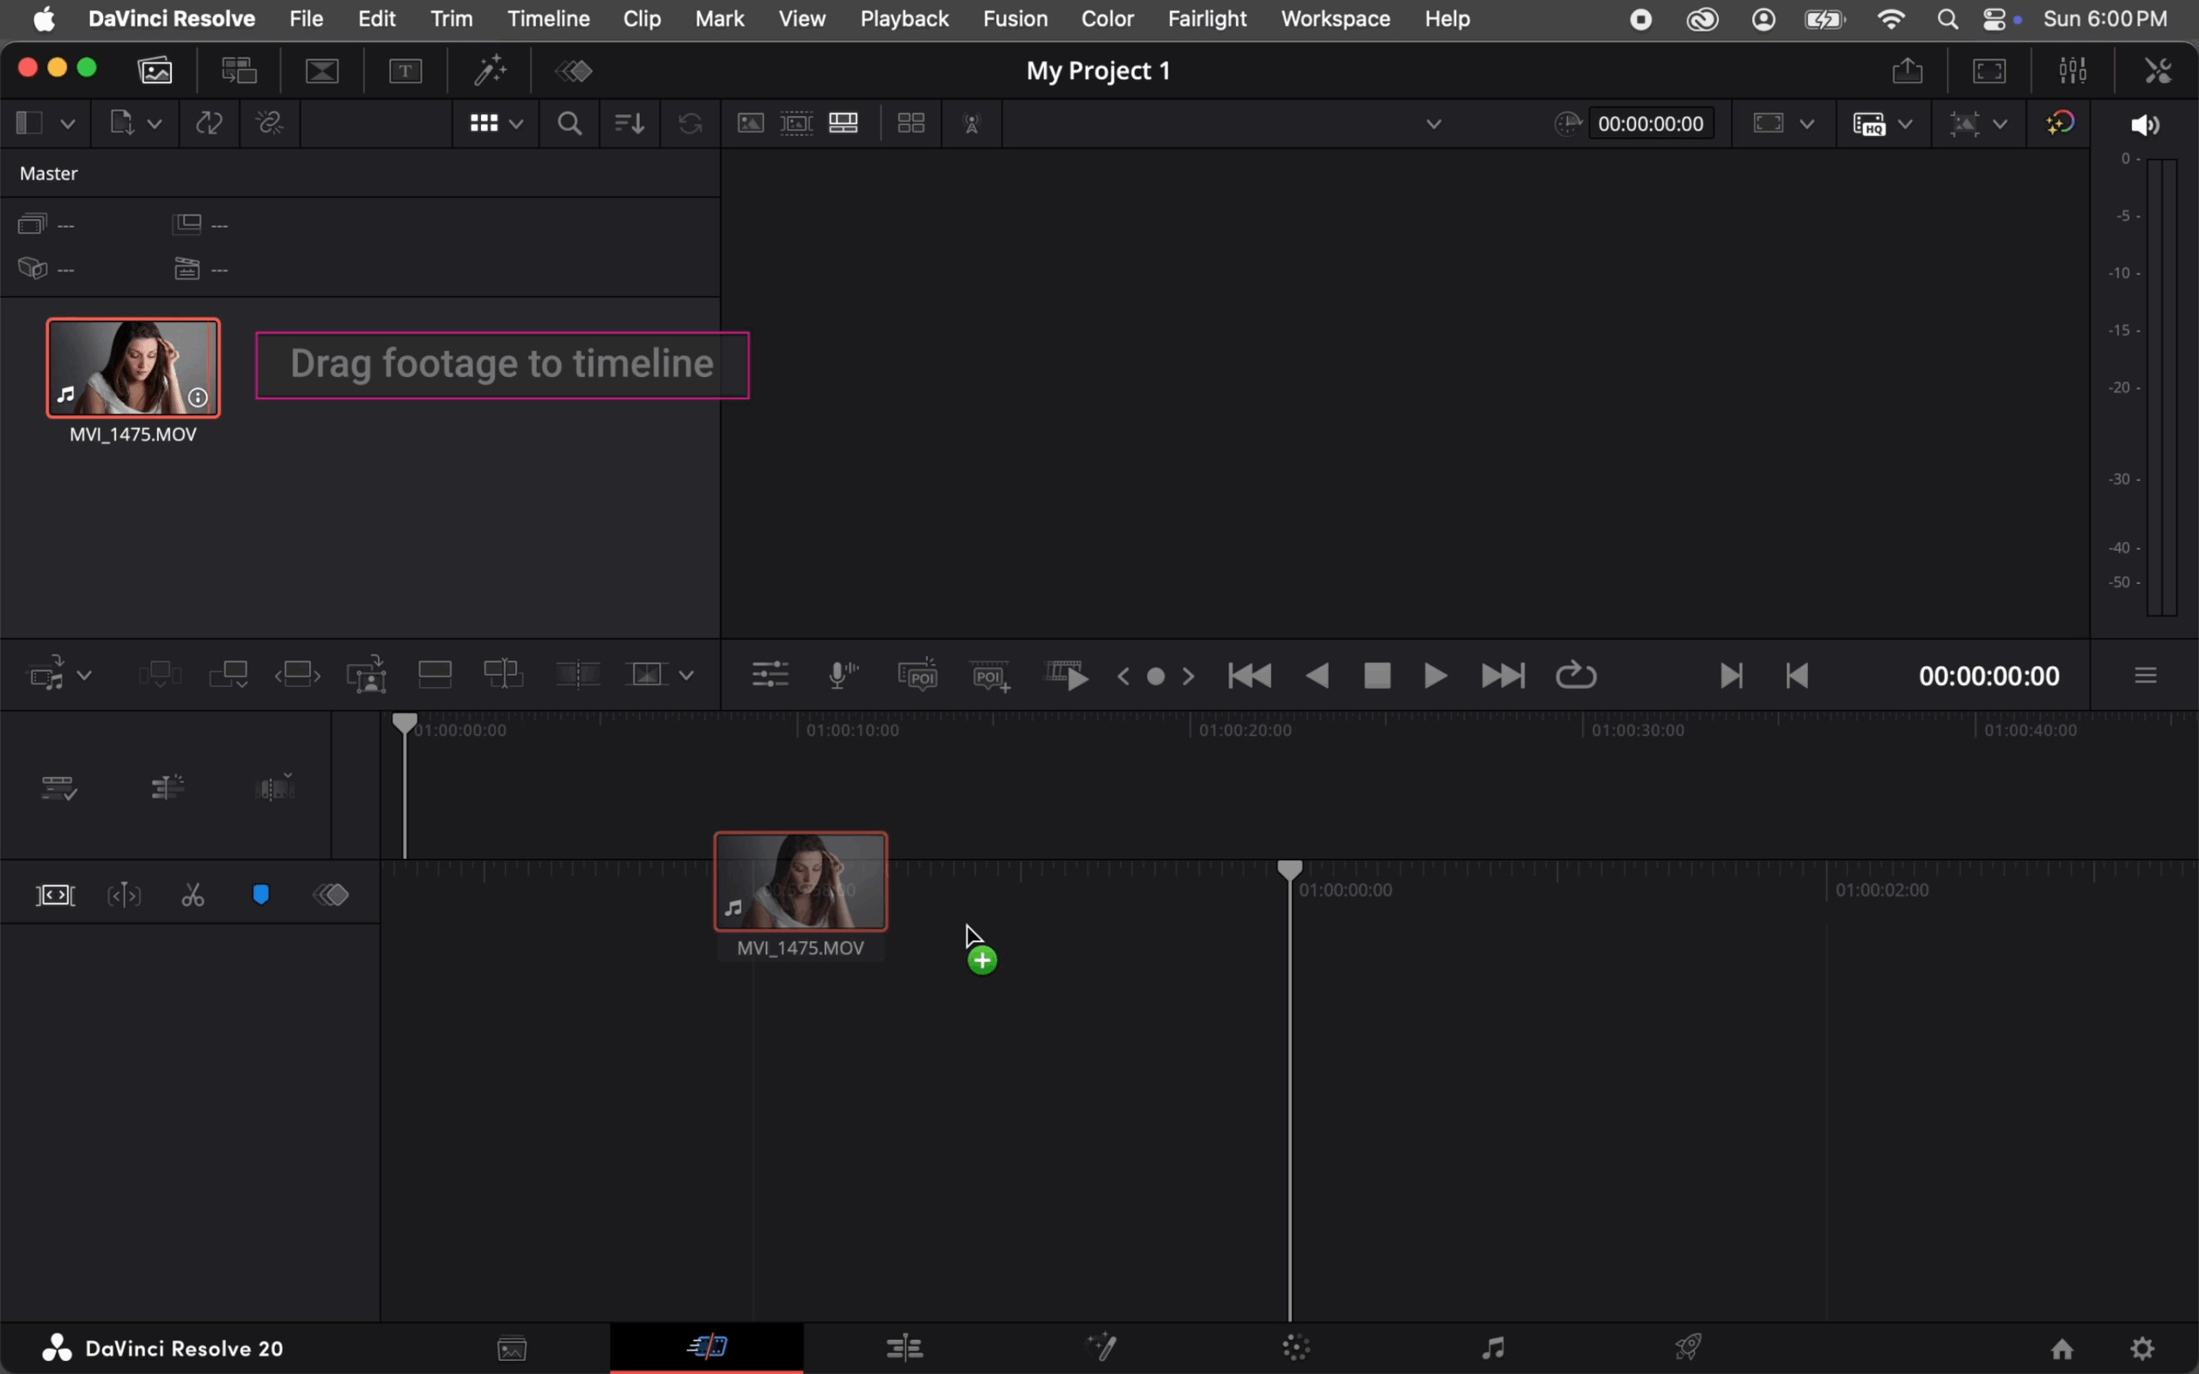Select the MVI_1475.MOV clip thumbnail
2199x1374 pixels.
point(134,368)
